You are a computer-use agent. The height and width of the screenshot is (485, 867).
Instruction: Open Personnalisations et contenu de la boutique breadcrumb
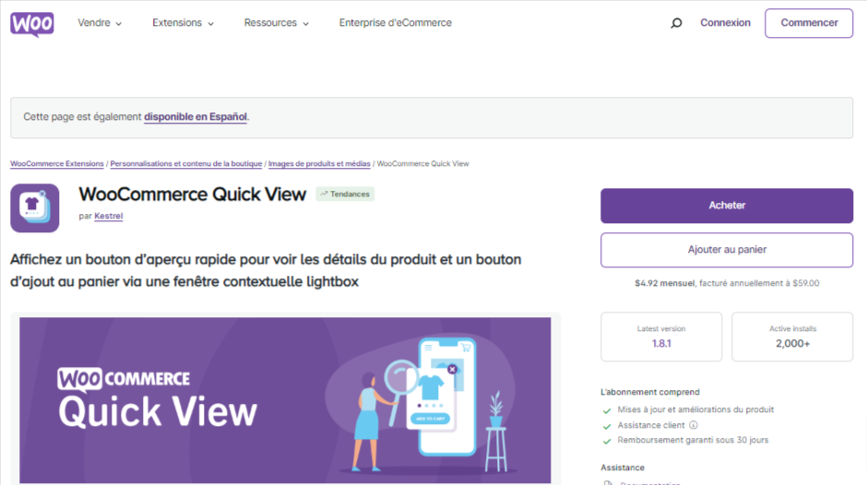185,164
